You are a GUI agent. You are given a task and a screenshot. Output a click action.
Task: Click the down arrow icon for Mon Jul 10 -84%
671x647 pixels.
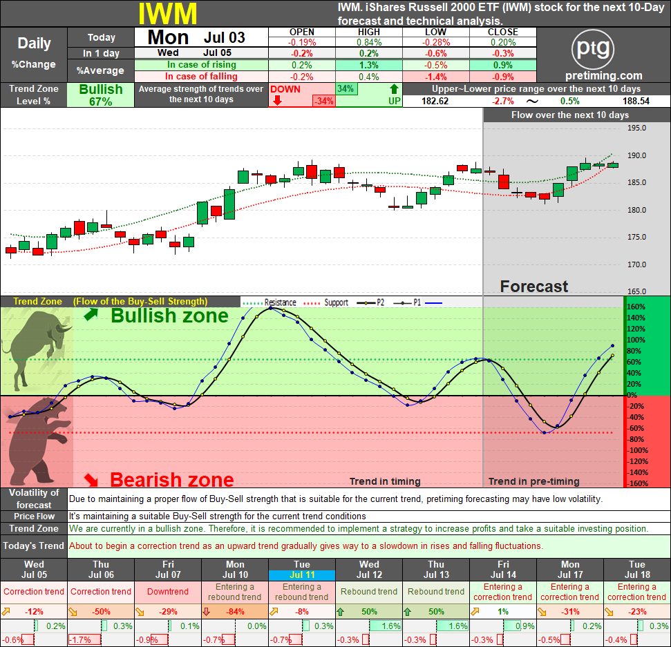tap(207, 612)
